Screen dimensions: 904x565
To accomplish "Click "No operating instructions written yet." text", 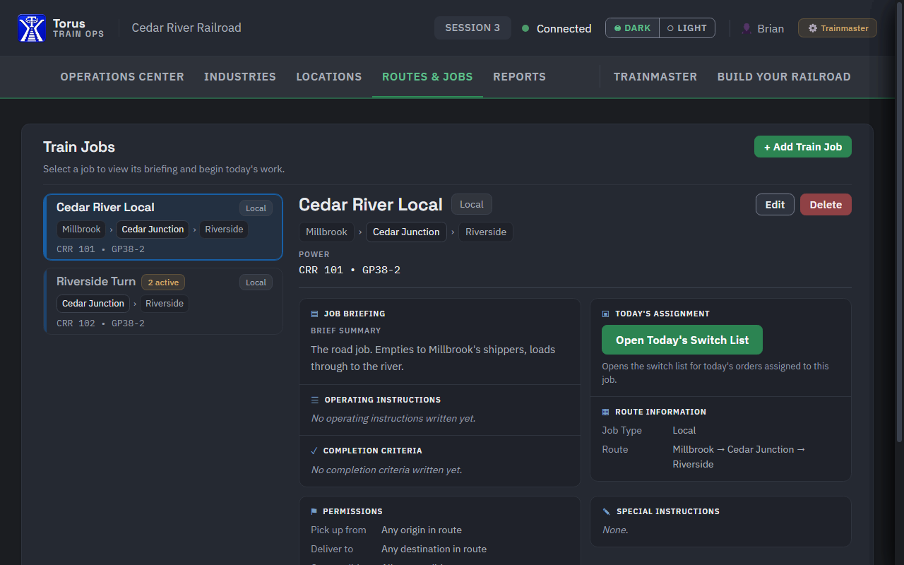I will click(393, 418).
